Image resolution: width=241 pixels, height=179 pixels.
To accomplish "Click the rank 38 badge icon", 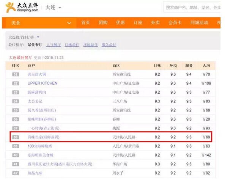I will point(16,137).
